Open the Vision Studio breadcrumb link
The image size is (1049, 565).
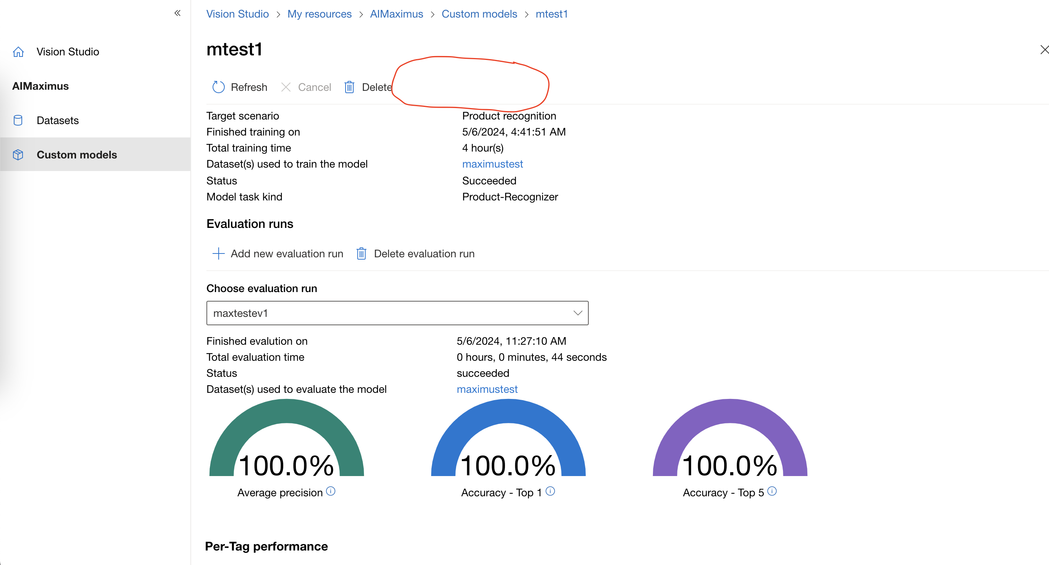(x=238, y=14)
